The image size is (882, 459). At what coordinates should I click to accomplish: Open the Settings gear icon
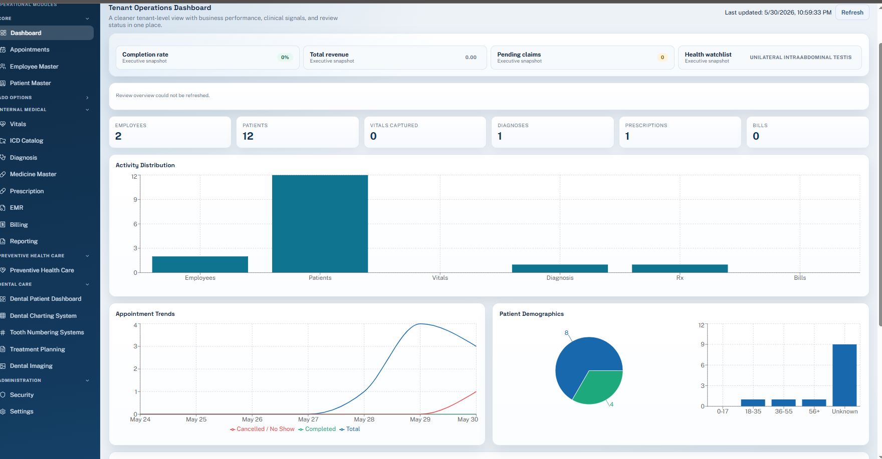click(3, 411)
